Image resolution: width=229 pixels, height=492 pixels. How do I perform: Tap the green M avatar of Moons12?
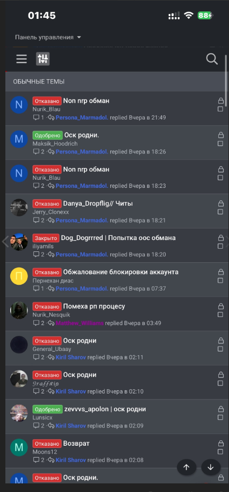(19, 447)
